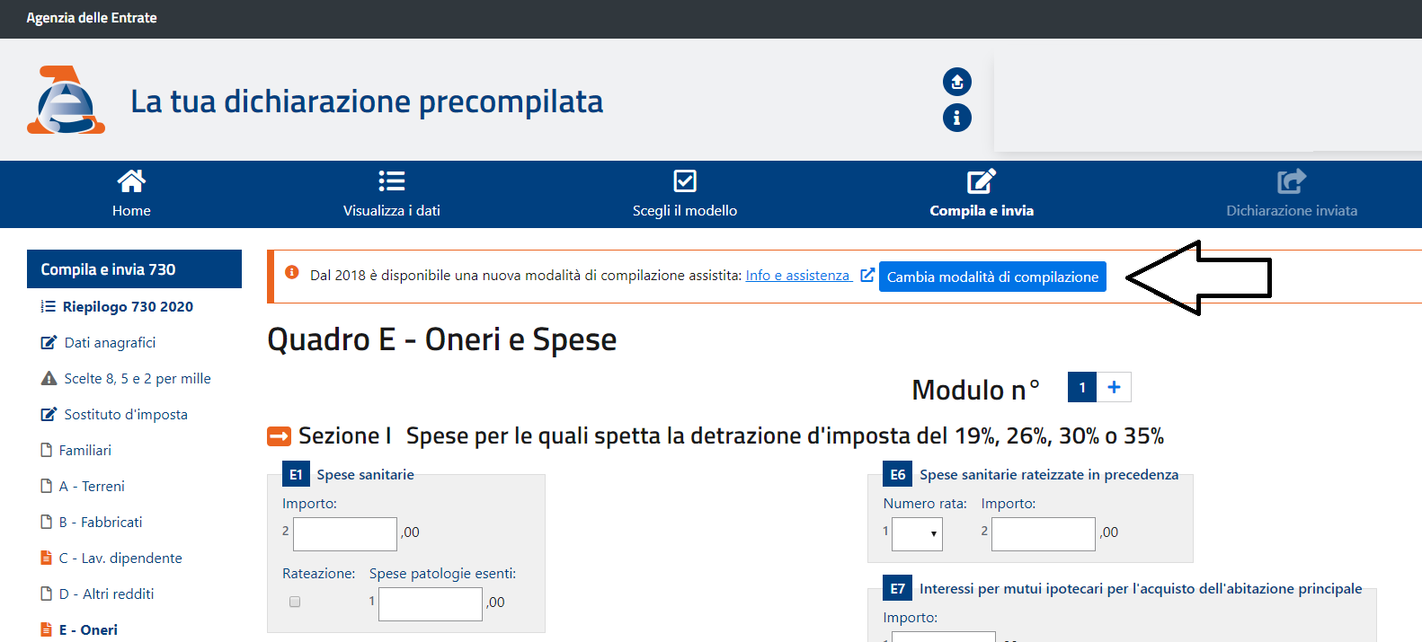The width and height of the screenshot is (1422, 642).
Task: Click the Compila e invia pencil icon
Action: (x=981, y=180)
